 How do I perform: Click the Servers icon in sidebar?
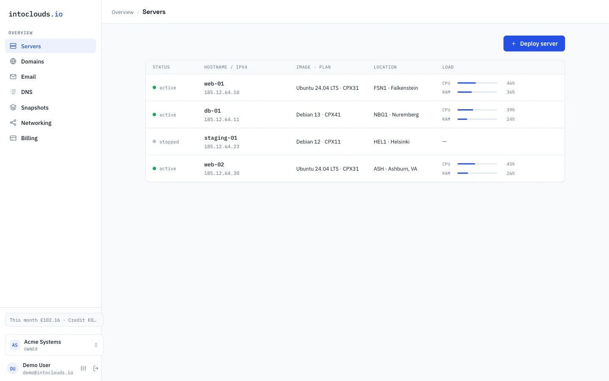(13, 46)
